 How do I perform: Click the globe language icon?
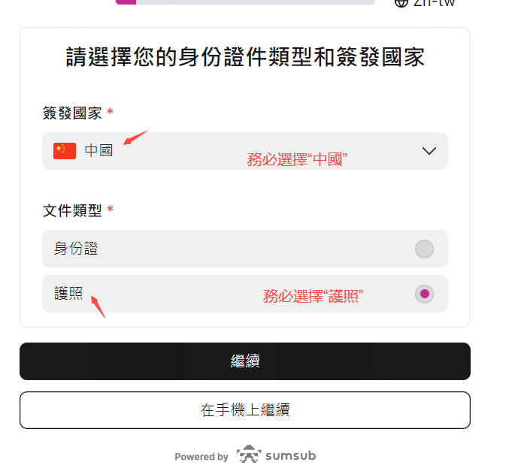[401, 2]
